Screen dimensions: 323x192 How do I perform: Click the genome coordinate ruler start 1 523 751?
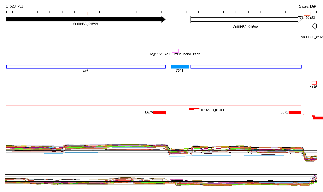(15, 6)
